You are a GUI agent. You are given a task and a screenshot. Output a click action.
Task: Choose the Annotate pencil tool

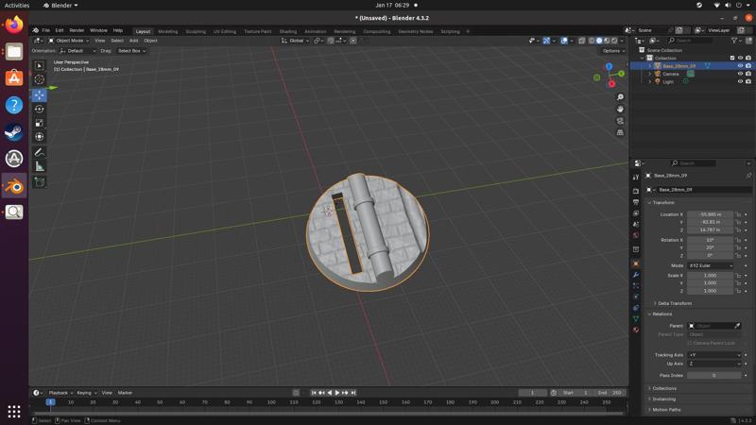[x=40, y=152]
